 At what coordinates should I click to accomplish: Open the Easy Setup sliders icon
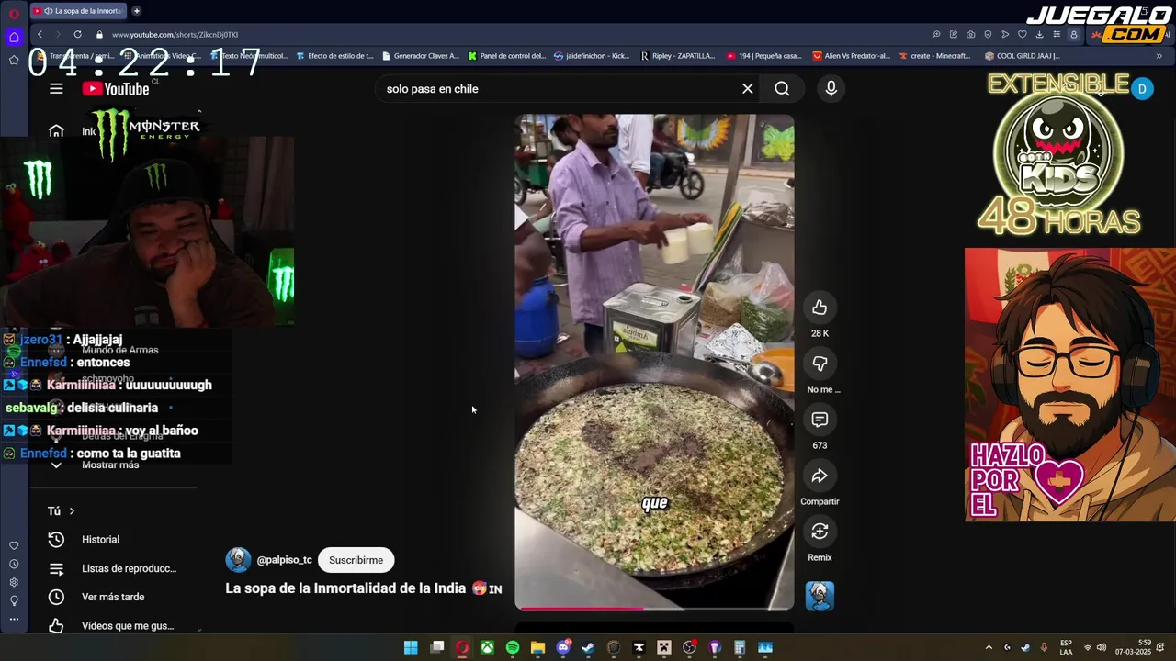(1056, 35)
